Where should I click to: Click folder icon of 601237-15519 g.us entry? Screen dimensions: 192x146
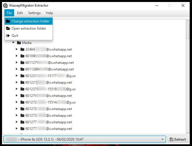[22, 89]
